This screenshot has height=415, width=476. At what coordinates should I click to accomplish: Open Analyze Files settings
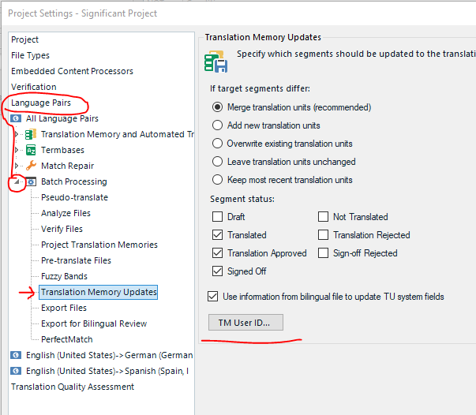point(66,213)
